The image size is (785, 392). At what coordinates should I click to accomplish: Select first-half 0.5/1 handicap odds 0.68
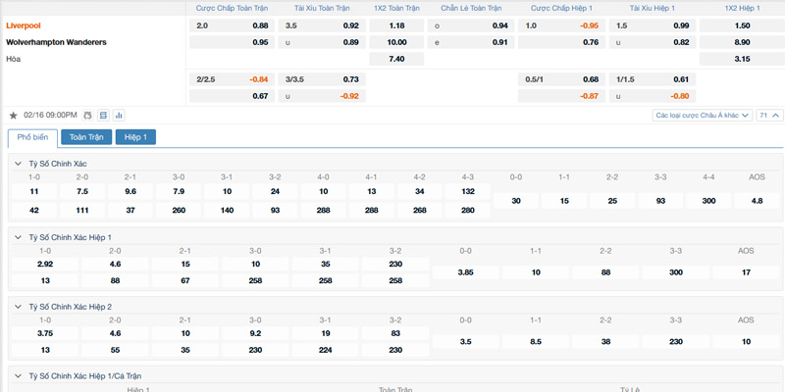[561, 79]
